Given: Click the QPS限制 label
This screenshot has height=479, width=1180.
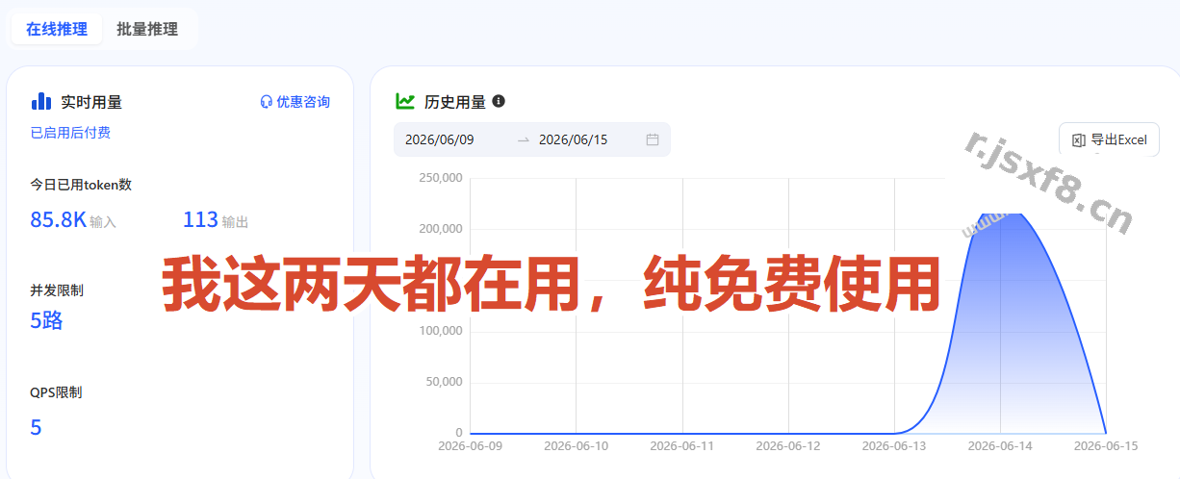Looking at the screenshot, I should (x=56, y=392).
